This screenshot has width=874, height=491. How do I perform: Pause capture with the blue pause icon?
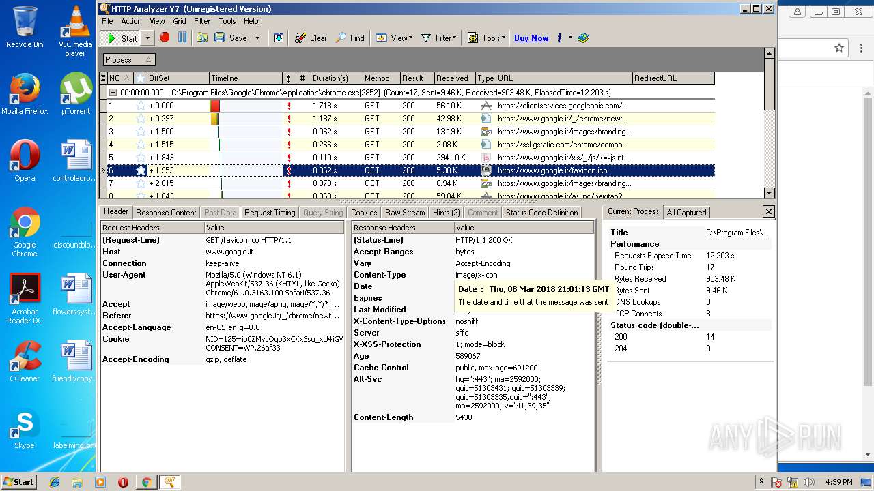pyautogui.click(x=182, y=38)
